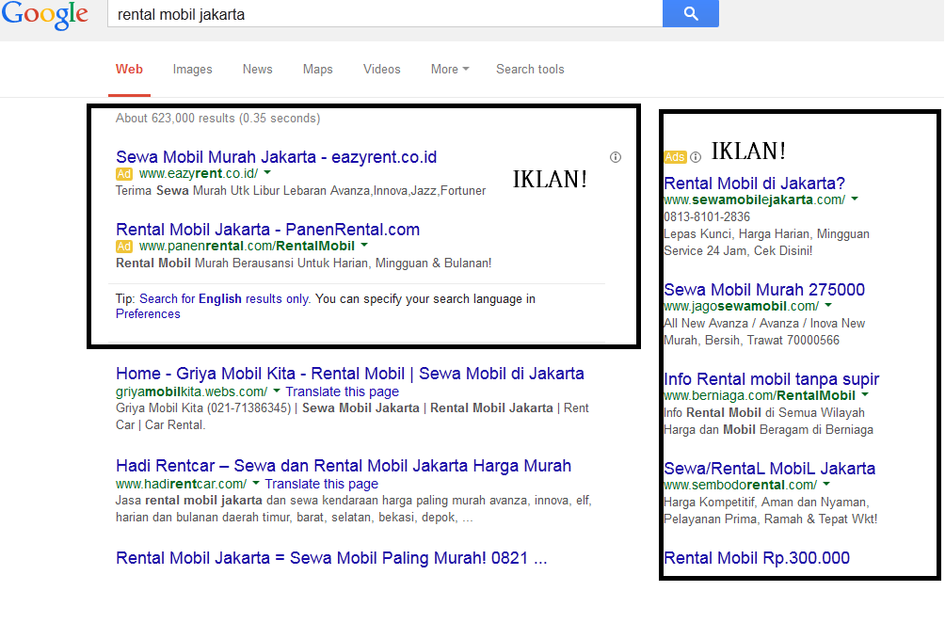
Task: Expand arrow next to sembodorental.com/
Action: click(x=826, y=484)
